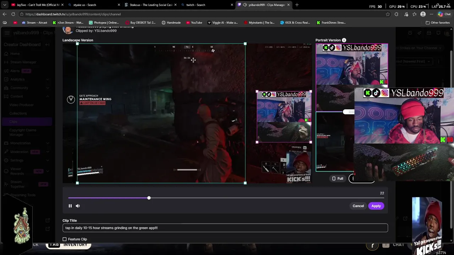Select bottom-right handle of webcam crop box

tap(311, 142)
